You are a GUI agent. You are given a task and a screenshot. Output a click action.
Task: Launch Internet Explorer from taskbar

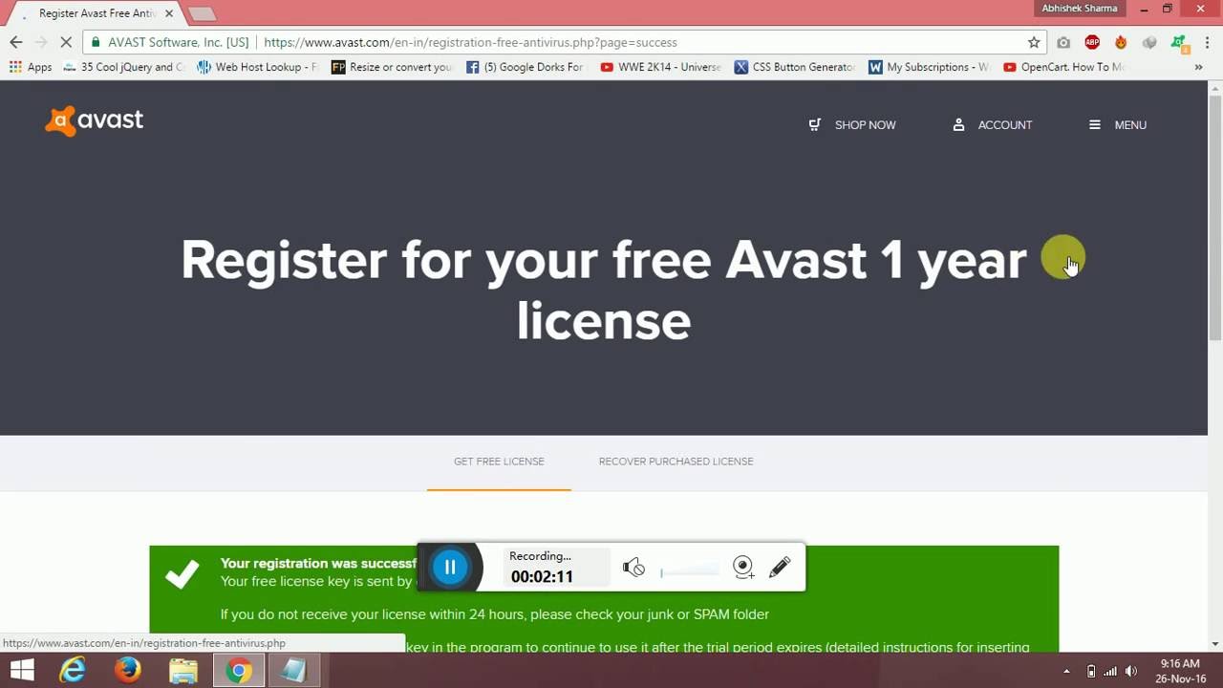(x=73, y=671)
